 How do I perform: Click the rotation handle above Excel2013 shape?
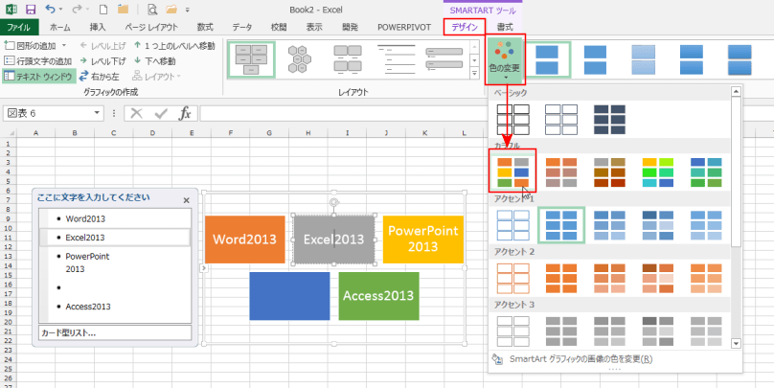pos(333,202)
